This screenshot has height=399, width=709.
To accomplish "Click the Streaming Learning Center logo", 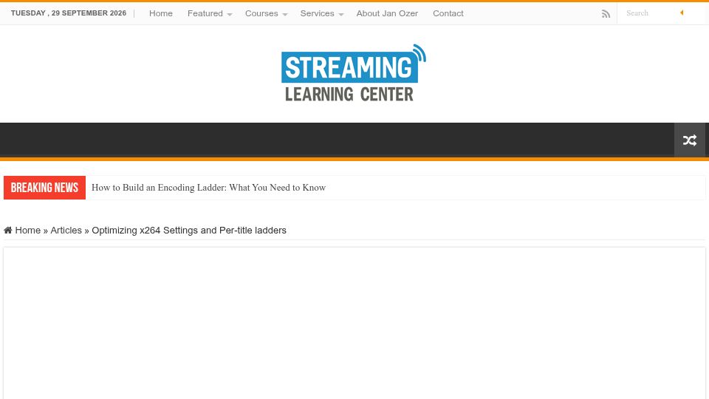I will tap(354, 73).
